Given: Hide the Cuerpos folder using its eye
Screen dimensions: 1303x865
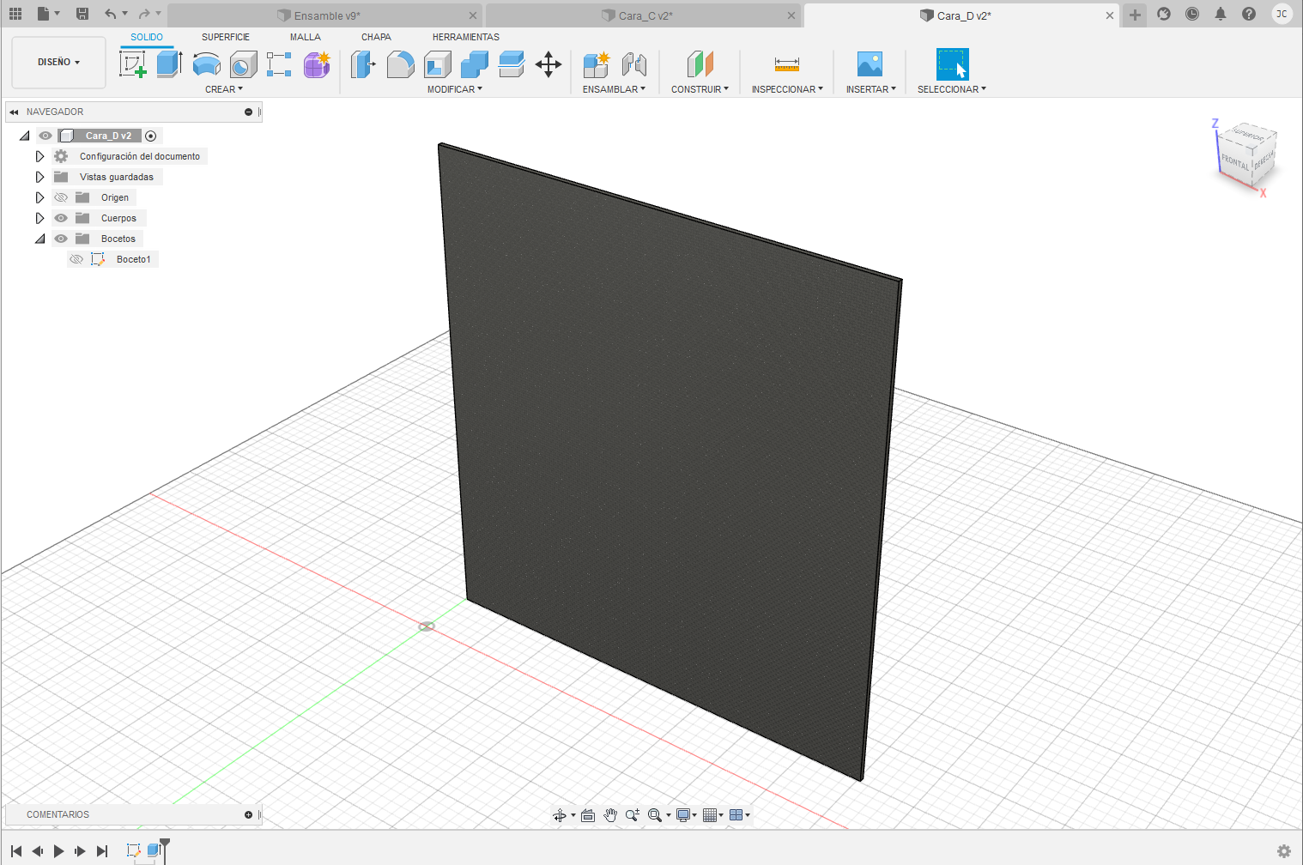Looking at the screenshot, I should tap(61, 218).
